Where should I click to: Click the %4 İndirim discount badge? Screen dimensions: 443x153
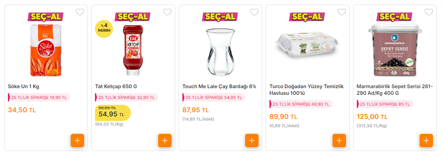pos(104,28)
